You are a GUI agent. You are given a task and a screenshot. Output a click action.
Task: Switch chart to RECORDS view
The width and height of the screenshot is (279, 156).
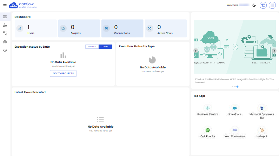(x=92, y=47)
